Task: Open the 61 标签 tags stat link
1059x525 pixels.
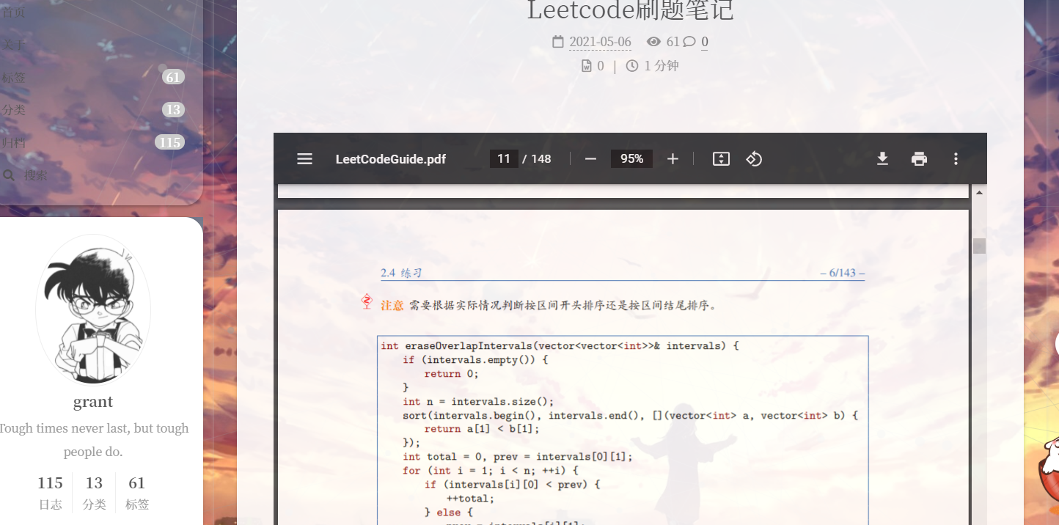Action: tap(137, 492)
